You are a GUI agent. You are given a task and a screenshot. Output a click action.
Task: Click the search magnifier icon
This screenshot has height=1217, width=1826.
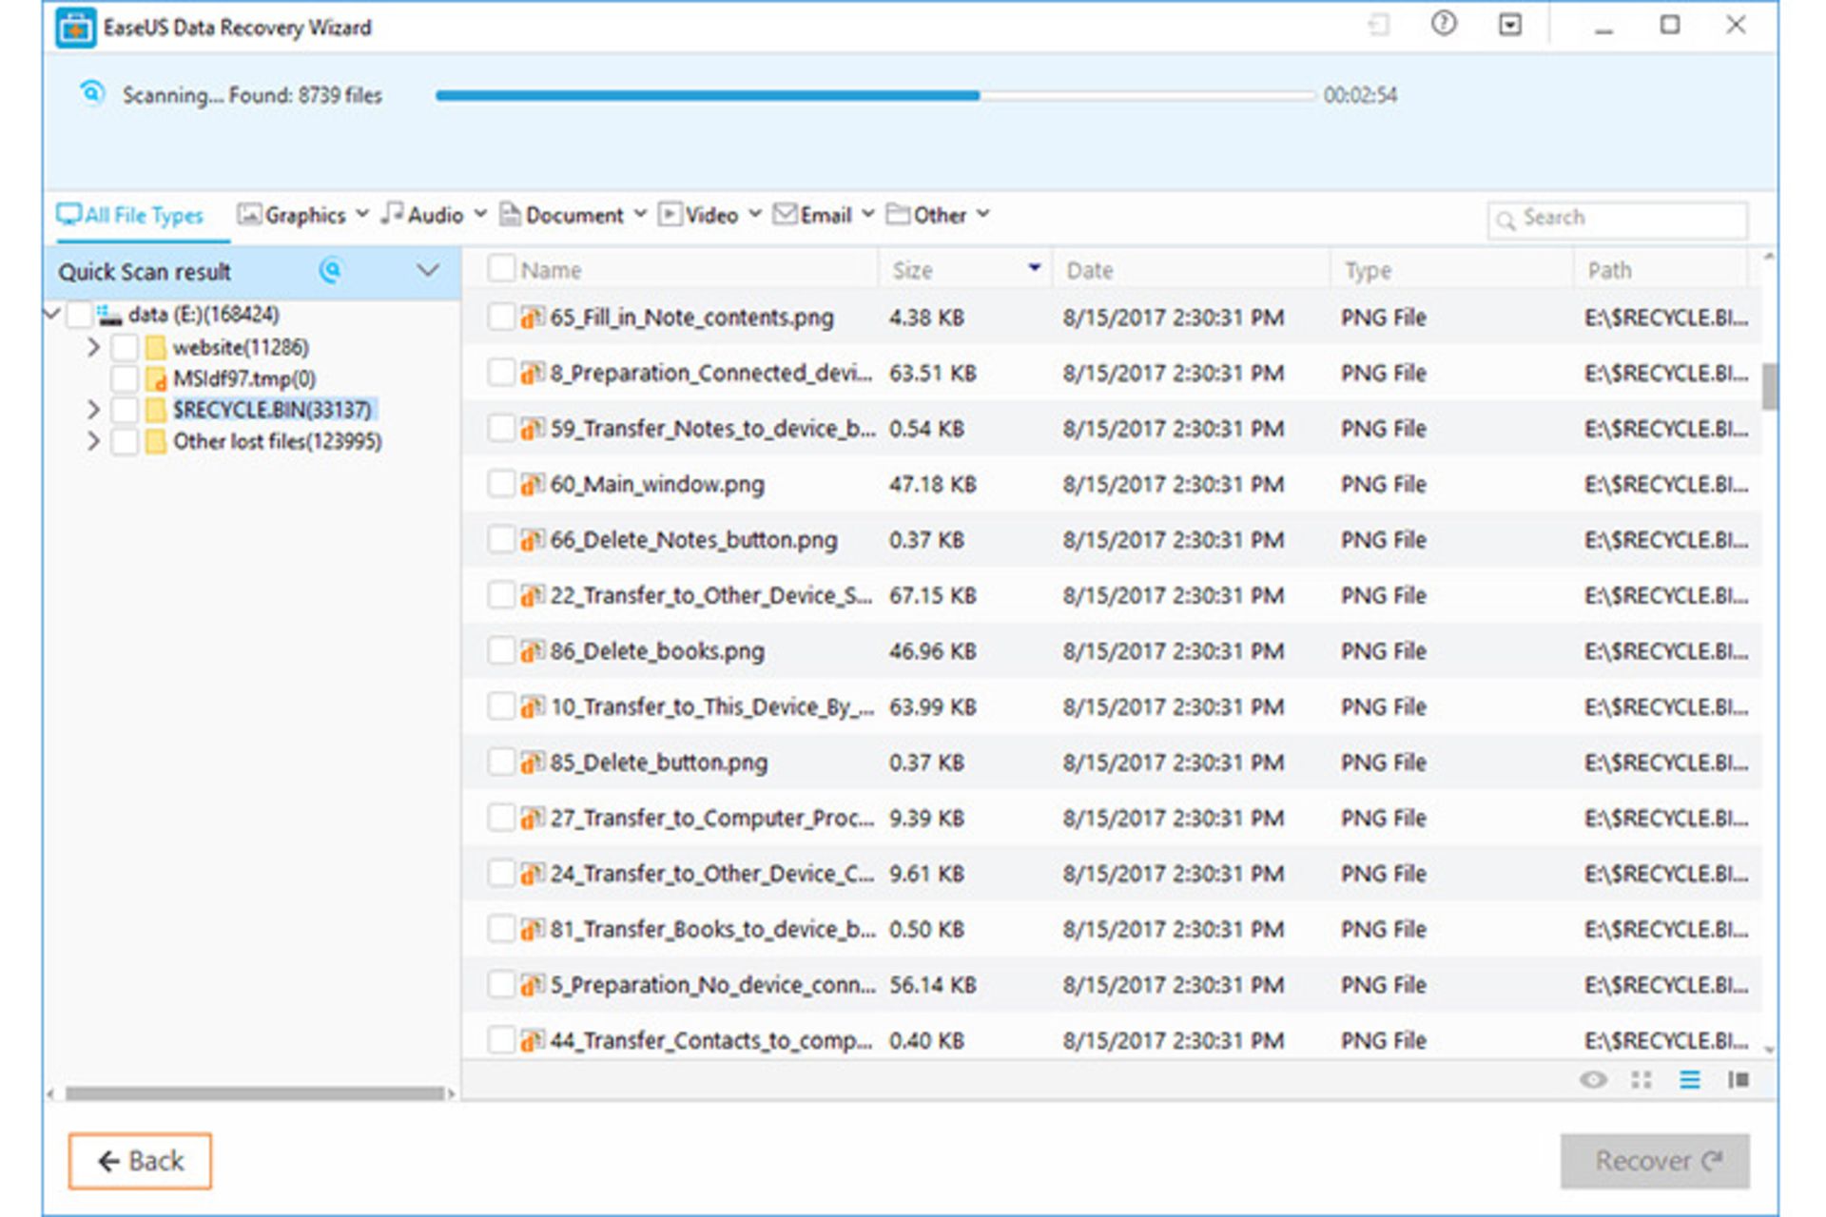tap(1505, 221)
